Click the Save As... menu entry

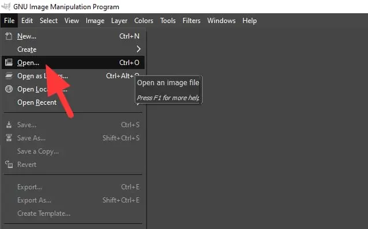[73, 138]
